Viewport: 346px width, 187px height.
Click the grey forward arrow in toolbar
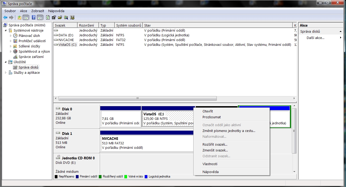pyautogui.click(x=11, y=18)
